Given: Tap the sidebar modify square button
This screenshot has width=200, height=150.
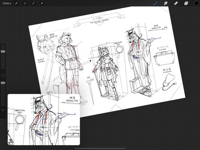Looking at the screenshot, I should pos(3,75).
